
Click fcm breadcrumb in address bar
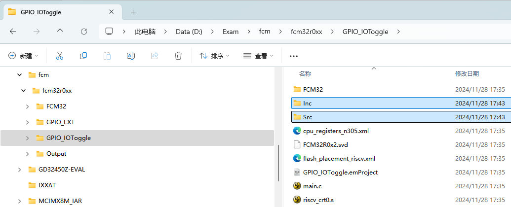265,32
